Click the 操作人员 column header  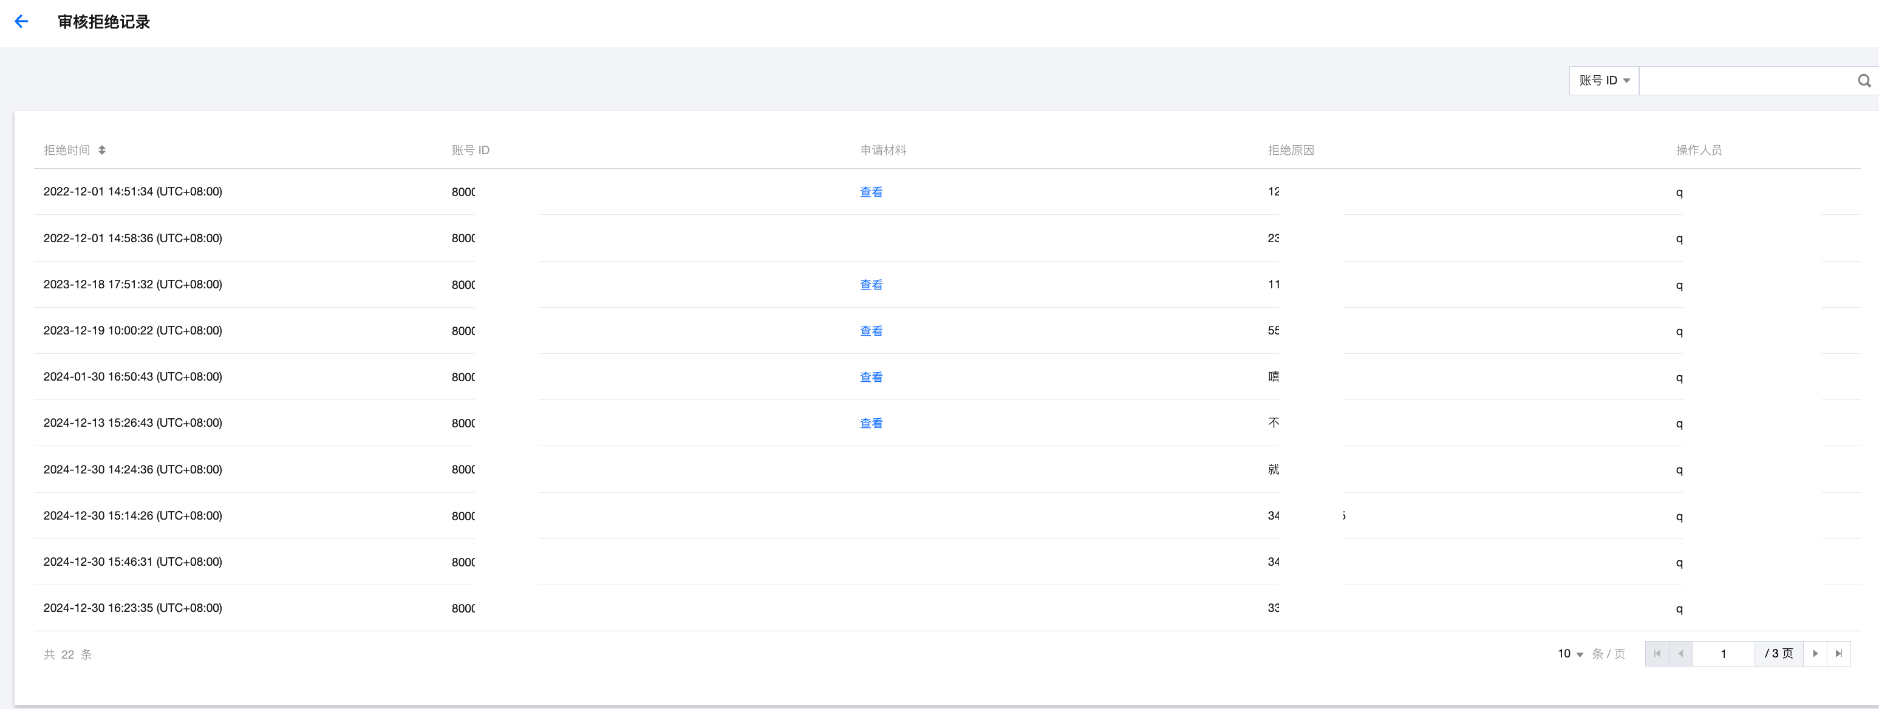pos(1698,151)
